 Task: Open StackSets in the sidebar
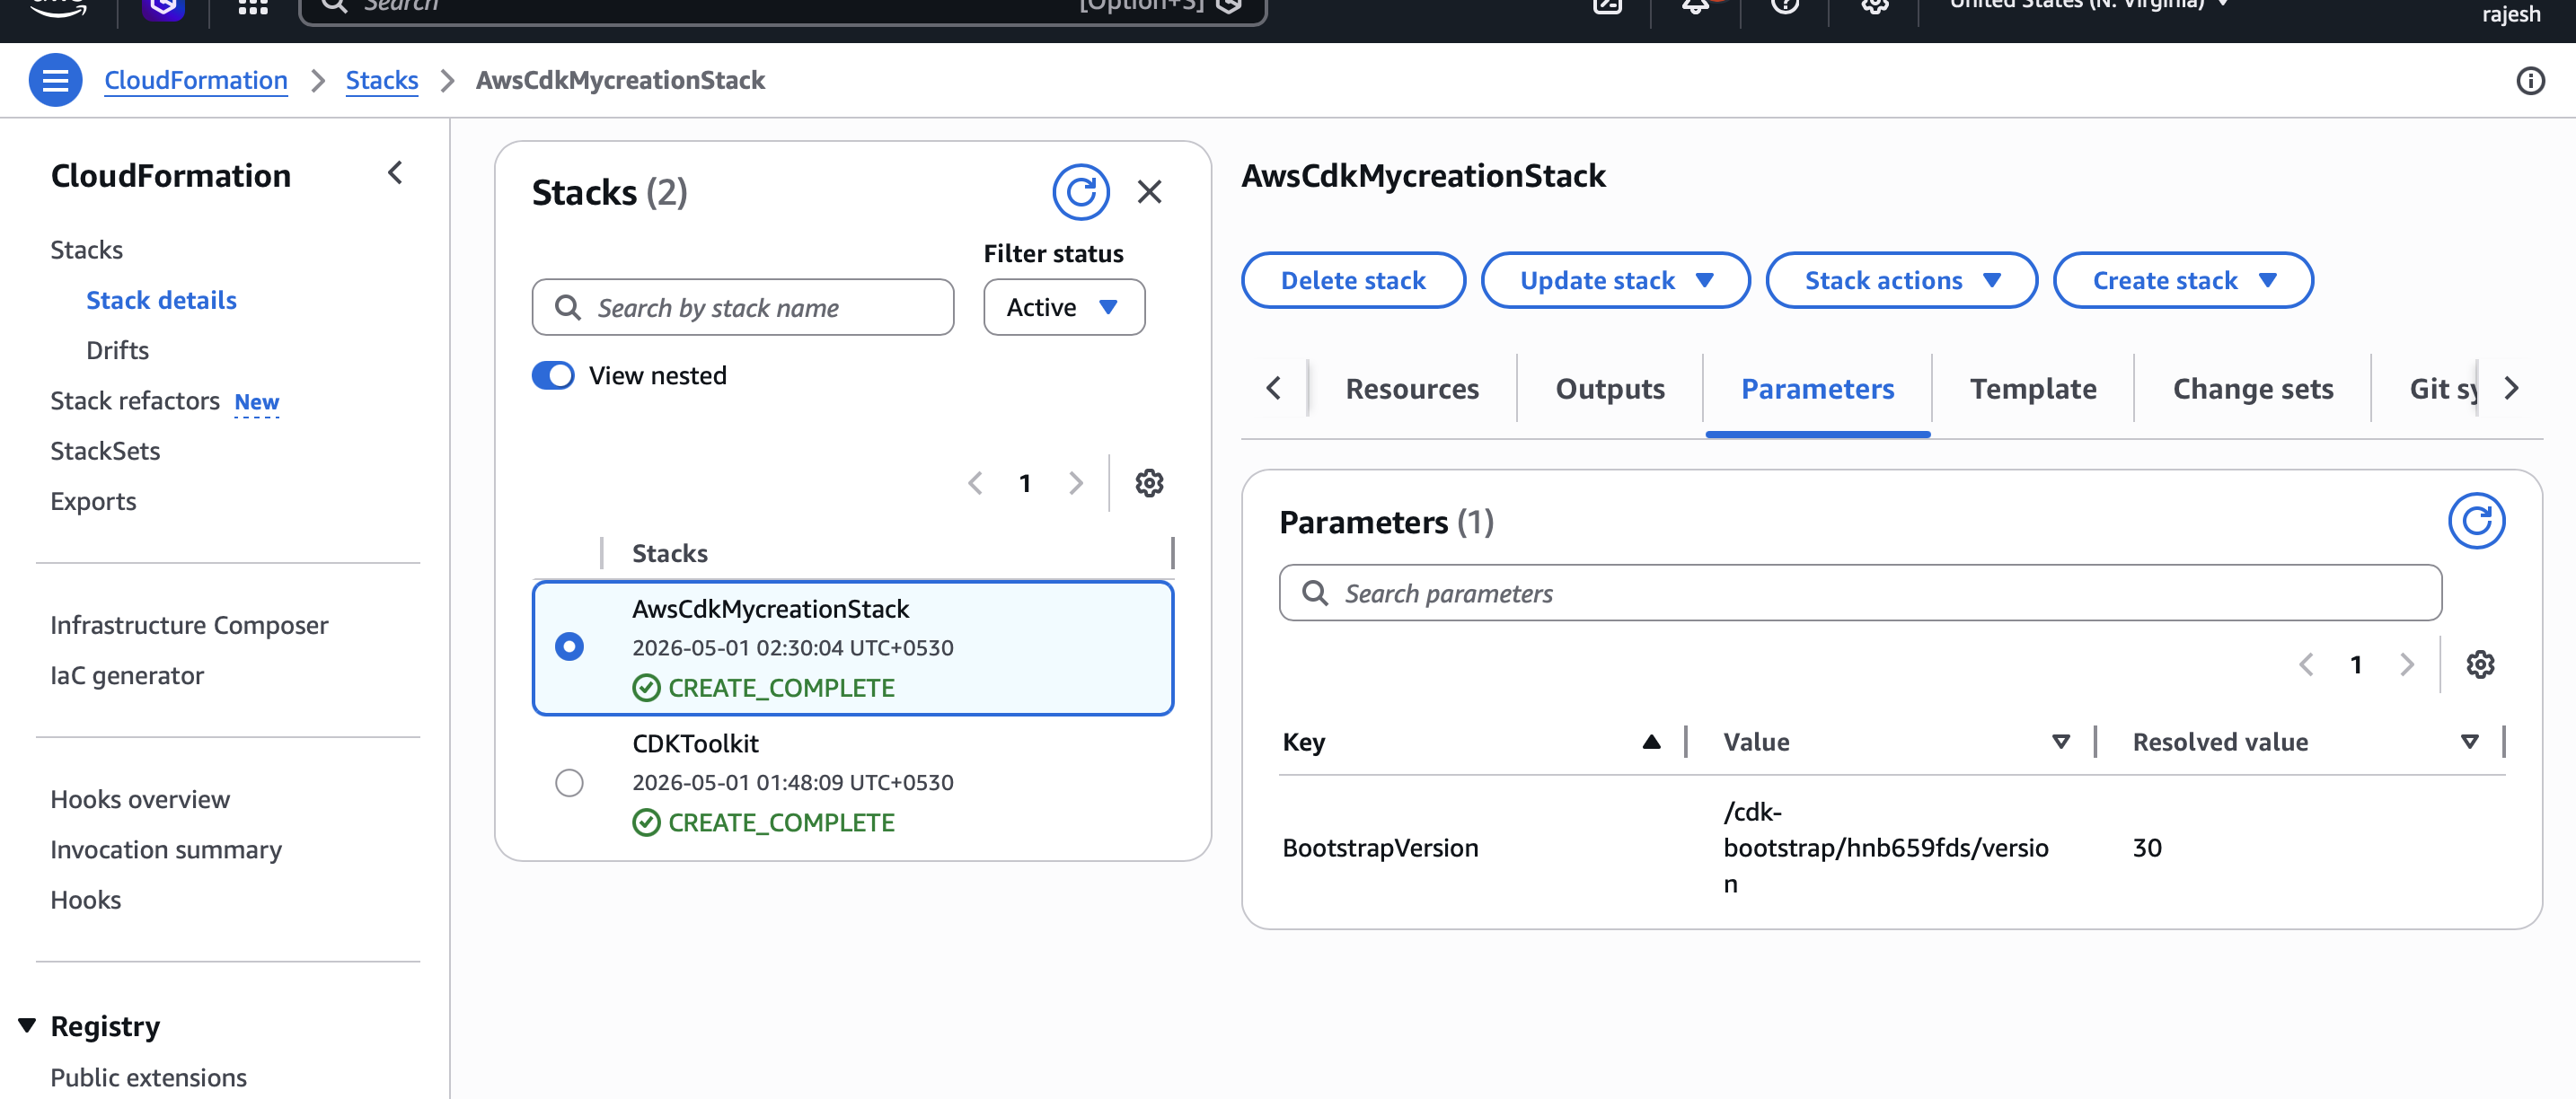tap(105, 451)
